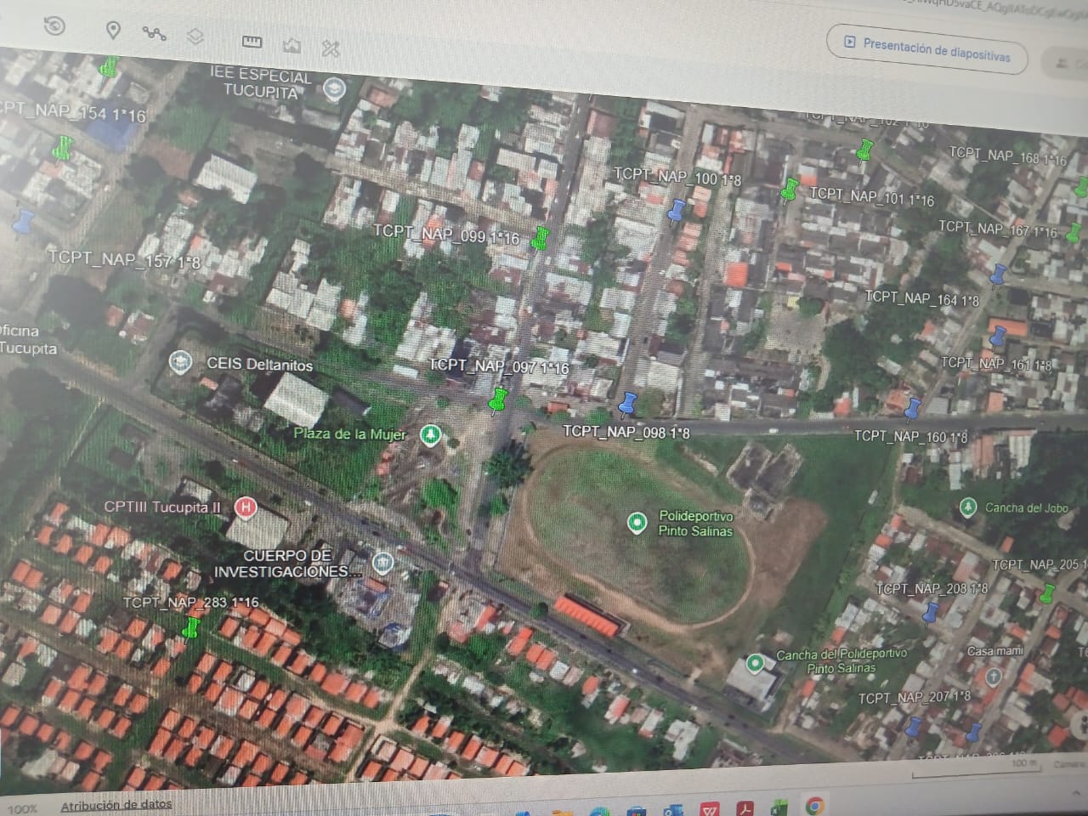
Task: Click the CPTIII Tucupita II hospital marker
Action: pos(246,508)
